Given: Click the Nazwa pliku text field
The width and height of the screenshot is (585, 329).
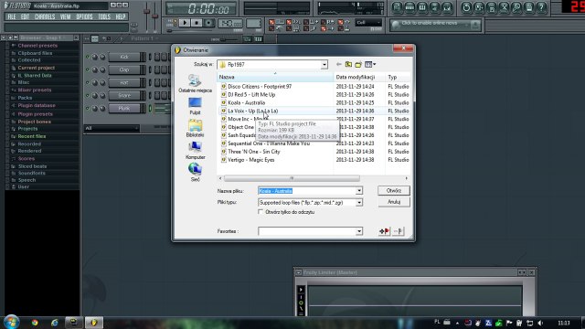Looking at the screenshot, I should click(306, 191).
